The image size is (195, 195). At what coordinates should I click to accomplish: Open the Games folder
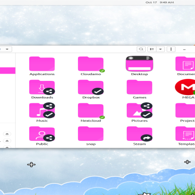pyautogui.click(x=139, y=87)
